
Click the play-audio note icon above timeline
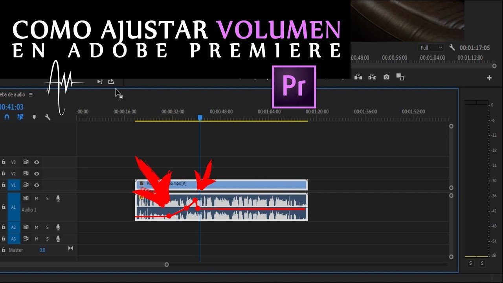click(x=100, y=81)
